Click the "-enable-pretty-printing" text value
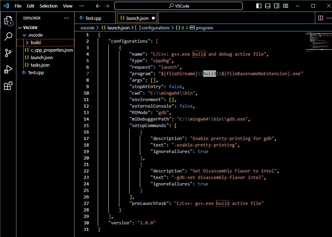This screenshot has height=237, width=332. (x=204, y=145)
